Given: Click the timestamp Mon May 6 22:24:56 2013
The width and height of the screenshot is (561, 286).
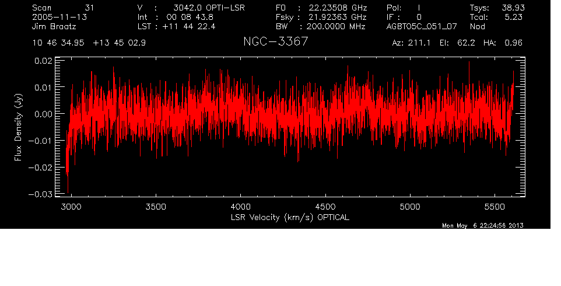Looking at the screenshot, I should point(483,225).
